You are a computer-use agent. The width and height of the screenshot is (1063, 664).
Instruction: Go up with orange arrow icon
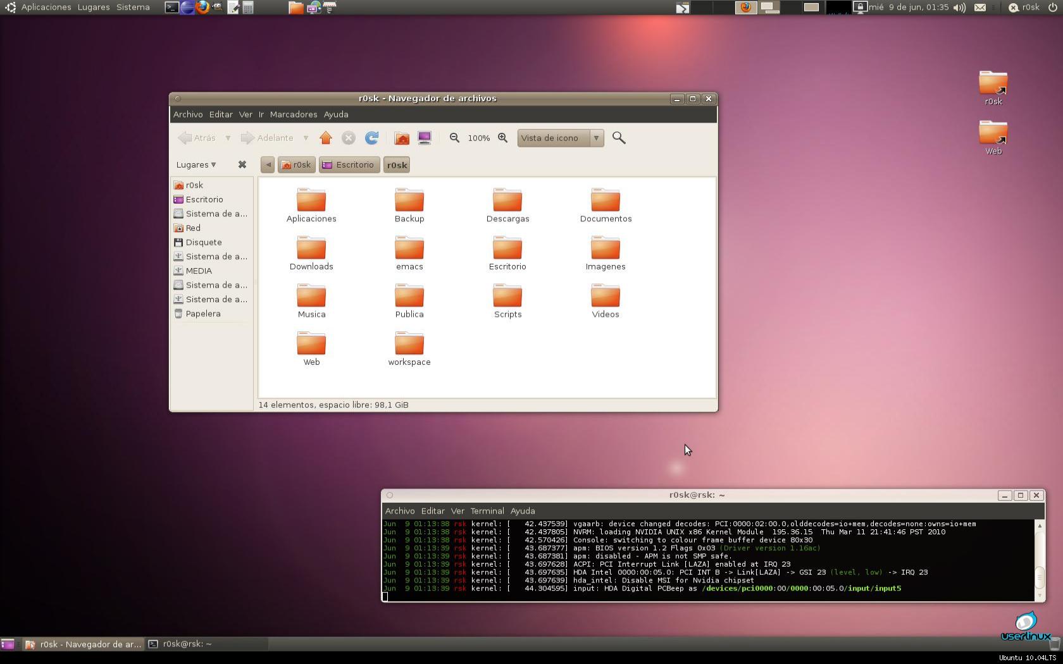[326, 138]
